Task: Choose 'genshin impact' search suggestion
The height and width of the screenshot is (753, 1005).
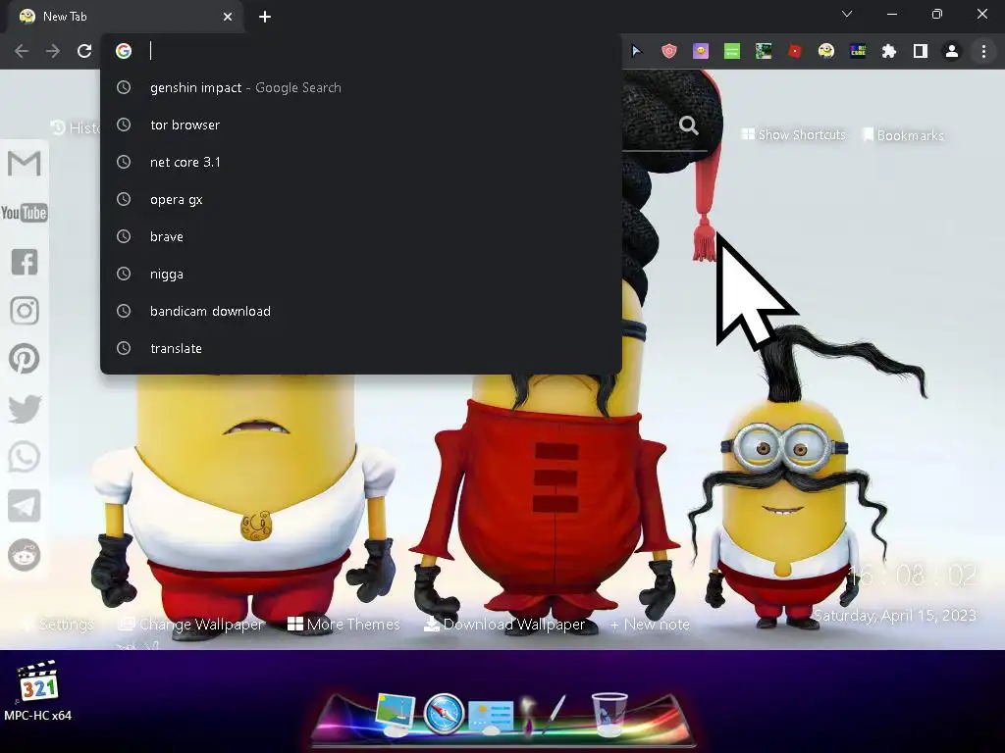Action: (361, 87)
